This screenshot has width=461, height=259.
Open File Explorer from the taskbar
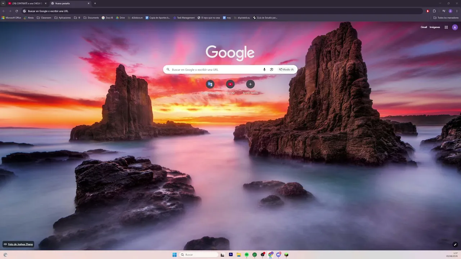(x=239, y=255)
